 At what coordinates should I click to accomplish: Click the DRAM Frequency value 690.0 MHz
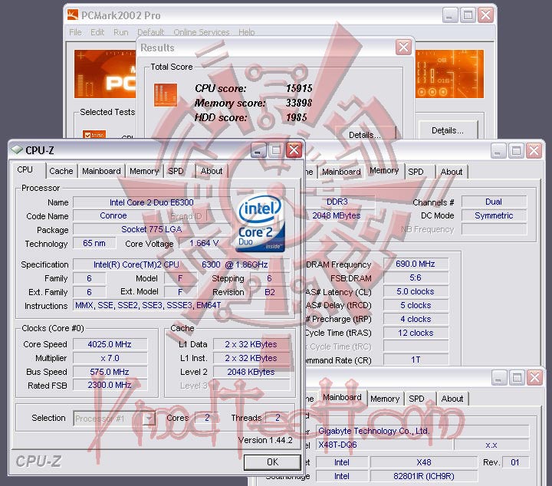click(x=416, y=264)
